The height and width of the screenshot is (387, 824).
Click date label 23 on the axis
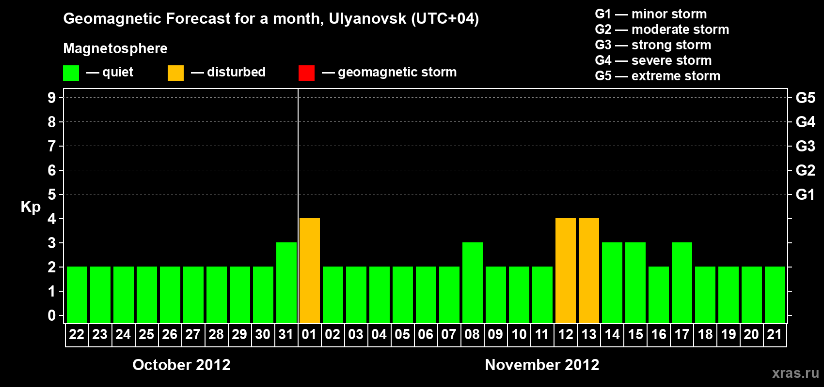[100, 334]
